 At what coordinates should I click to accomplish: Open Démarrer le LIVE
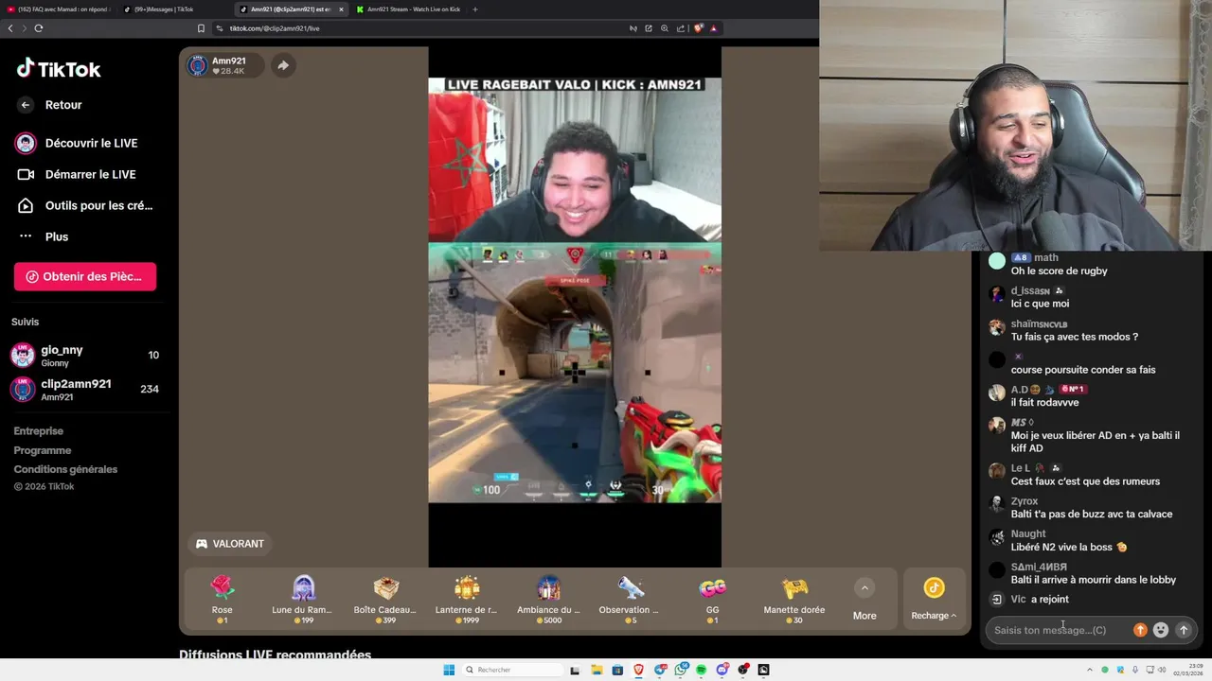pyautogui.click(x=90, y=174)
